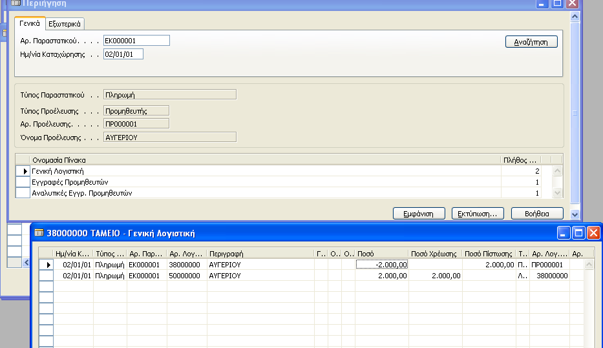The width and height of the screenshot is (603, 348).
Task: Click the credit amount 2.000,00 in first row
Action: [489, 265]
